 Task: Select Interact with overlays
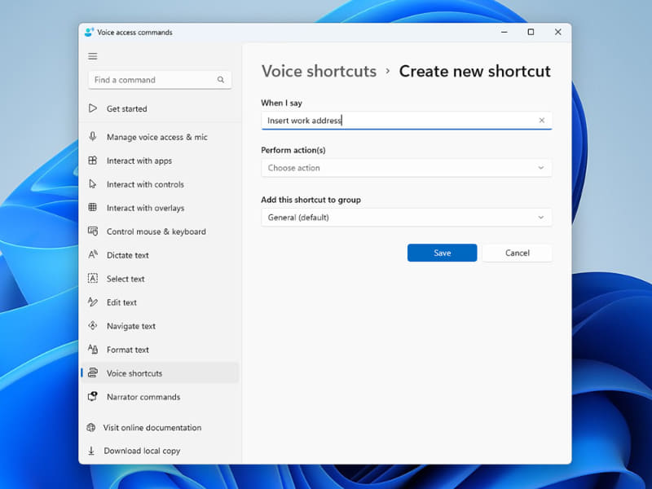pyautogui.click(x=146, y=208)
